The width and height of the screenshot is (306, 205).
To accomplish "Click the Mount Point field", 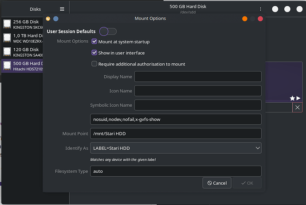I will pyautogui.click(x=176, y=134).
